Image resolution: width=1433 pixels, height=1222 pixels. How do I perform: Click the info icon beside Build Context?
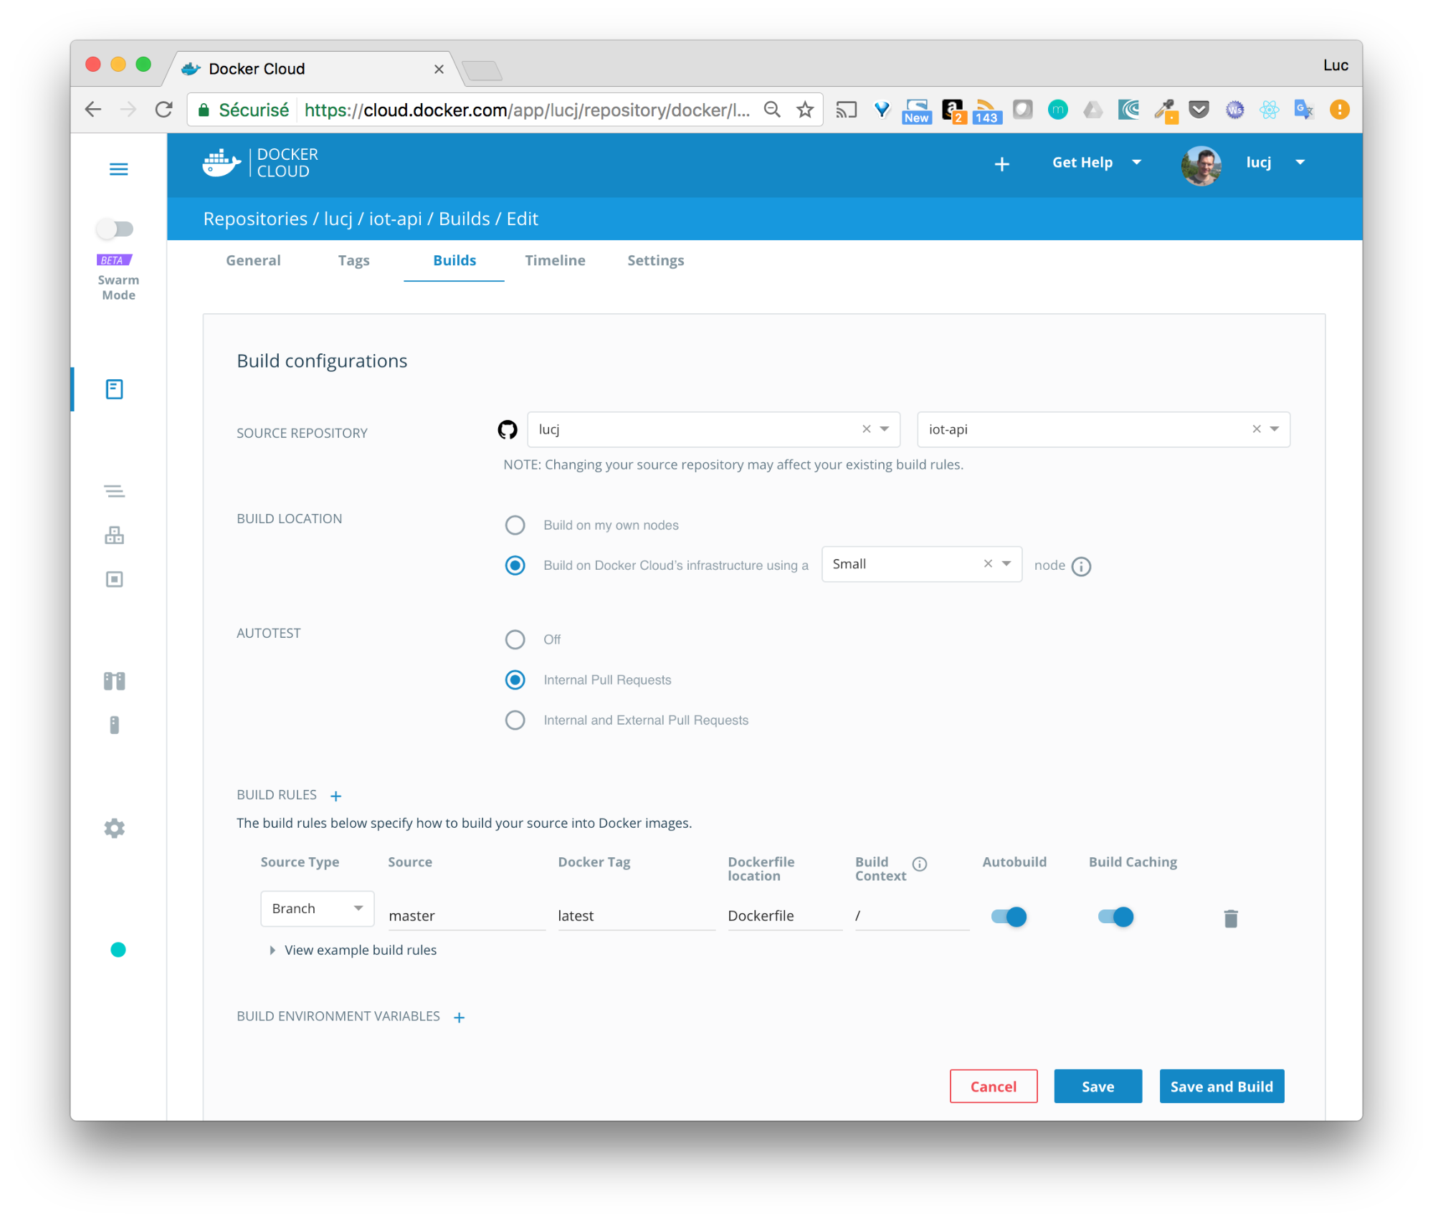[920, 864]
